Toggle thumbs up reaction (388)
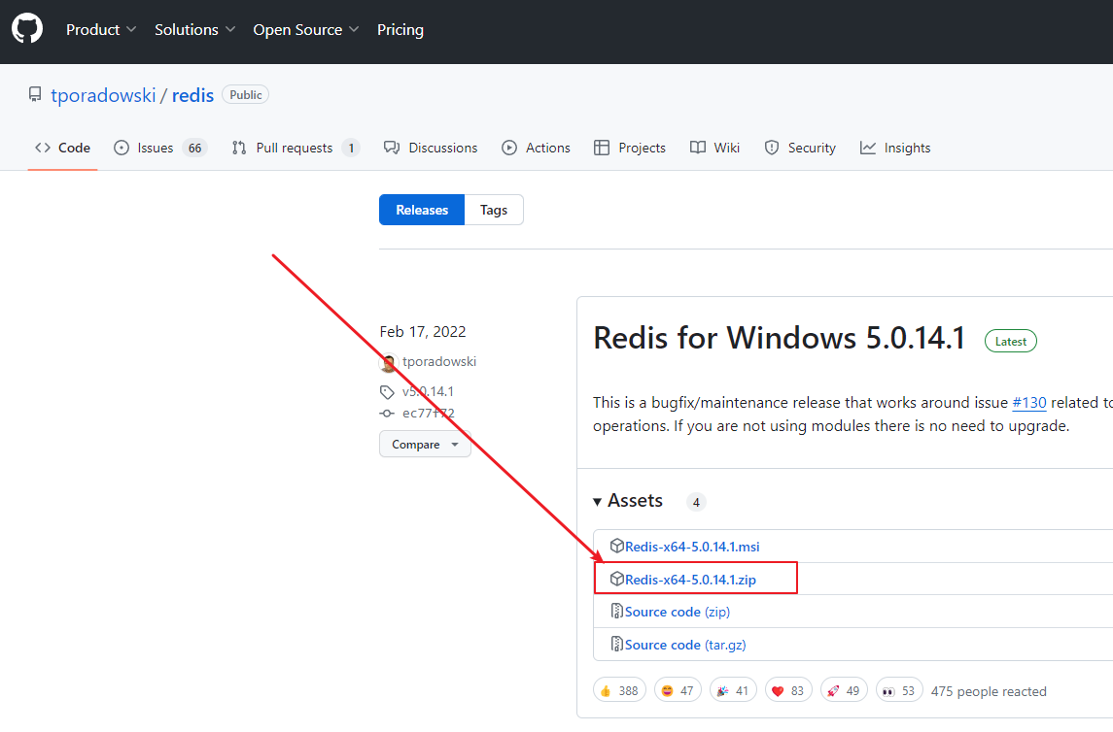The width and height of the screenshot is (1113, 732). pyautogui.click(x=619, y=690)
